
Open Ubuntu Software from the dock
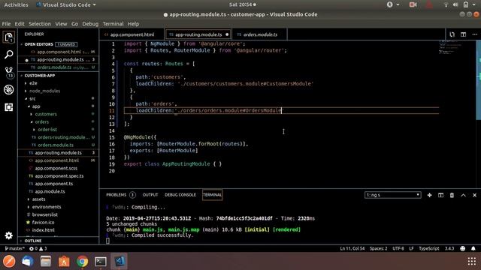[x=64, y=261]
